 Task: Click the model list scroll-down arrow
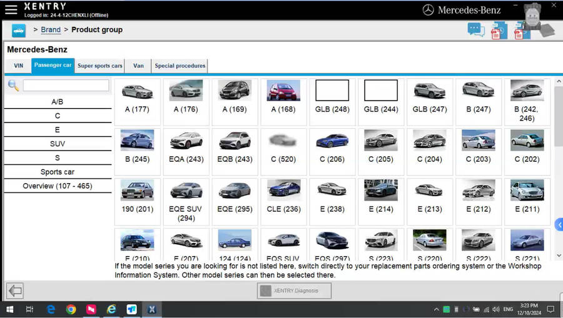pyautogui.click(x=559, y=256)
